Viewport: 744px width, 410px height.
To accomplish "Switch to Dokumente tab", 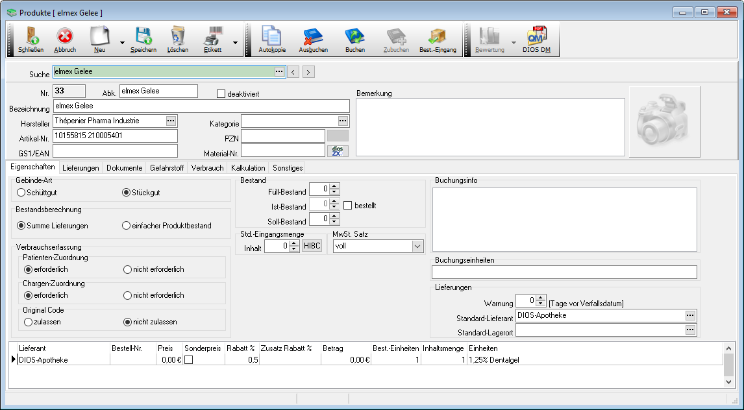I will [124, 168].
